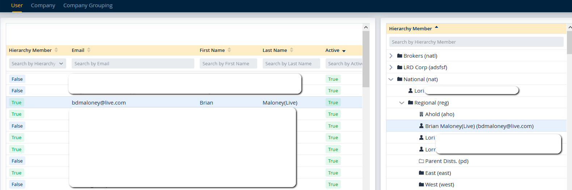The width and height of the screenshot is (572, 190).
Task: Collapse the Regional (reg) tree node
Action: 402,103
